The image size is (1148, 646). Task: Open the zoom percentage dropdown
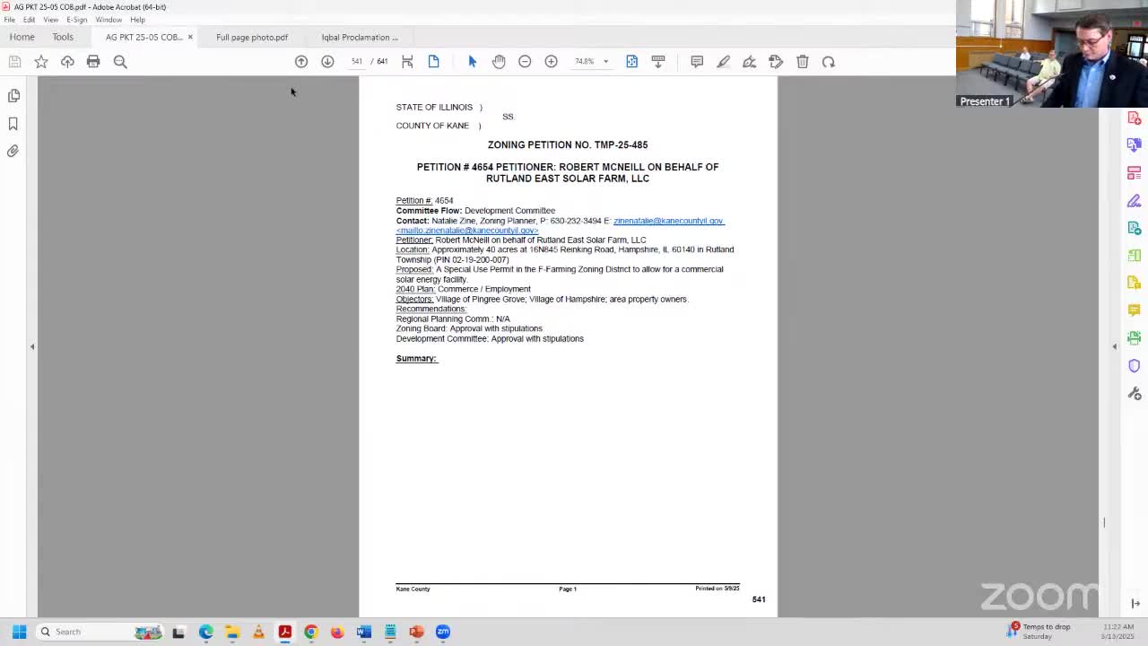pos(605,61)
